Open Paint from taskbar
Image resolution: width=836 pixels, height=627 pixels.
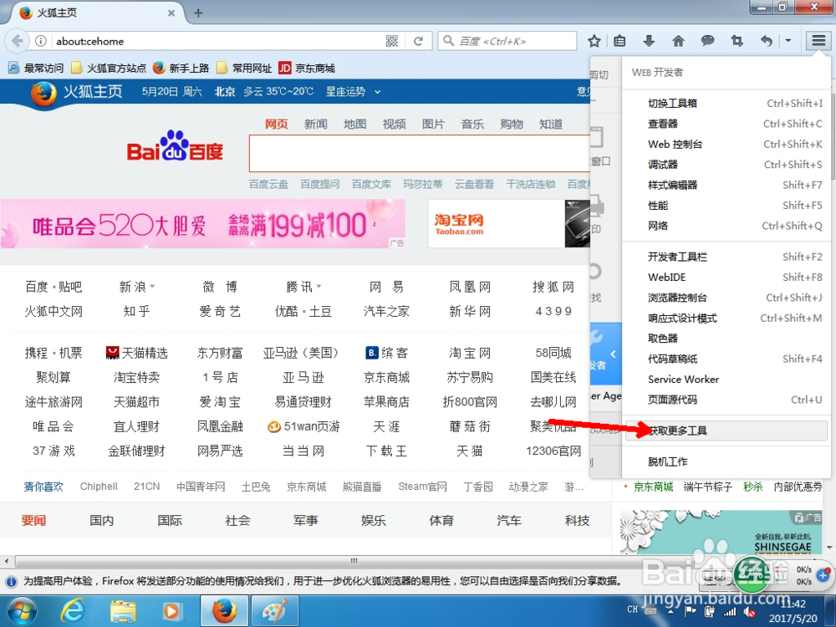(274, 611)
